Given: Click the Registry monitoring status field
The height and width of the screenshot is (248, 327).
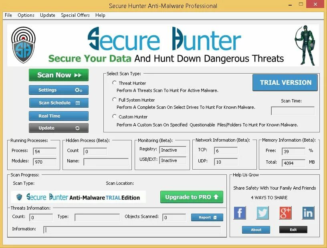Looking at the screenshot, I should [173, 150].
